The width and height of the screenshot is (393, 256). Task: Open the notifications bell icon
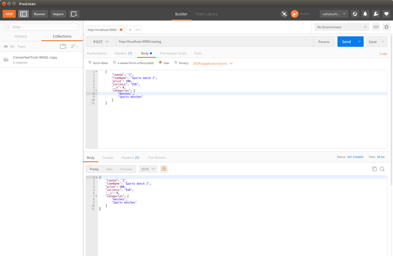tap(365, 14)
